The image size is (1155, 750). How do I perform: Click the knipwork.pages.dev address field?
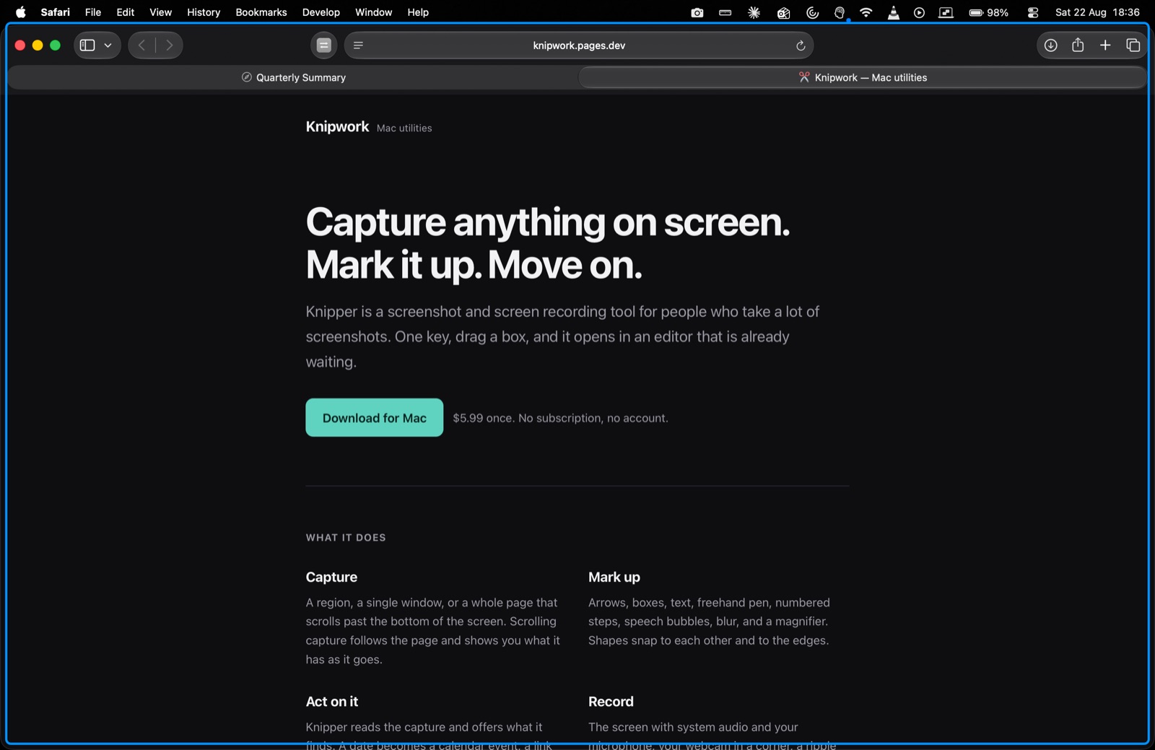[x=579, y=45]
